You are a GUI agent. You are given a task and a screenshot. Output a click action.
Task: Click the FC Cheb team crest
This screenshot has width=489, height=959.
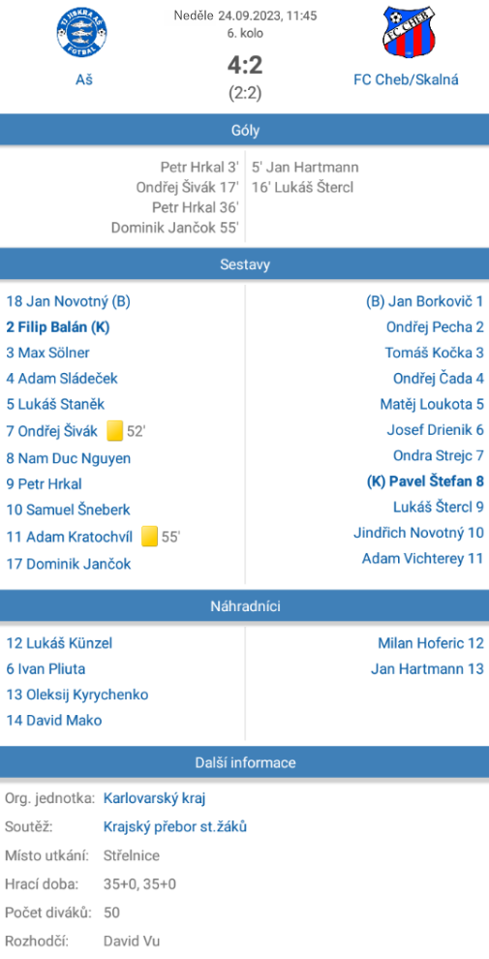pos(409,31)
